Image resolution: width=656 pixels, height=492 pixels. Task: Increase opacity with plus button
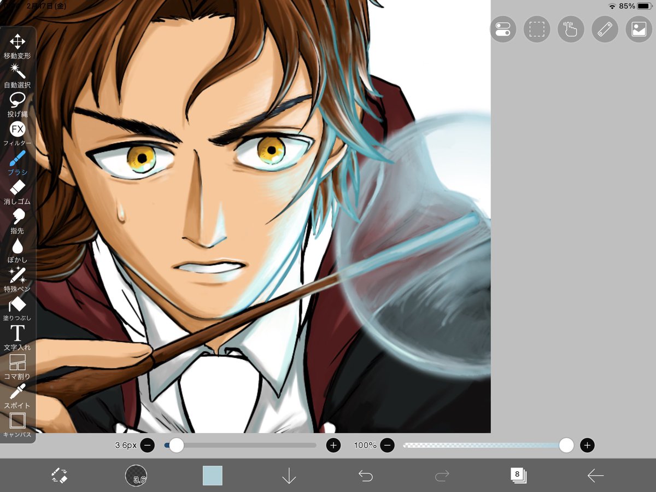pos(587,445)
